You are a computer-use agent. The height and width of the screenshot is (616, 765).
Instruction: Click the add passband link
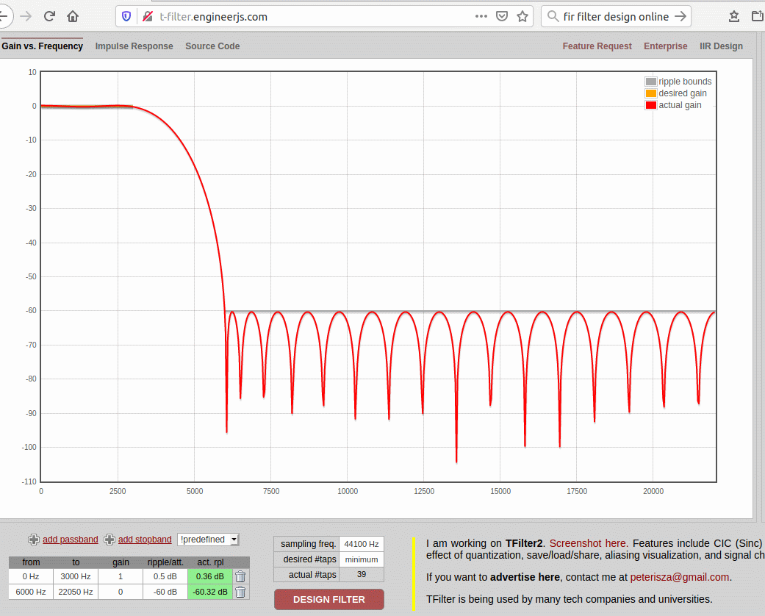[x=71, y=540]
